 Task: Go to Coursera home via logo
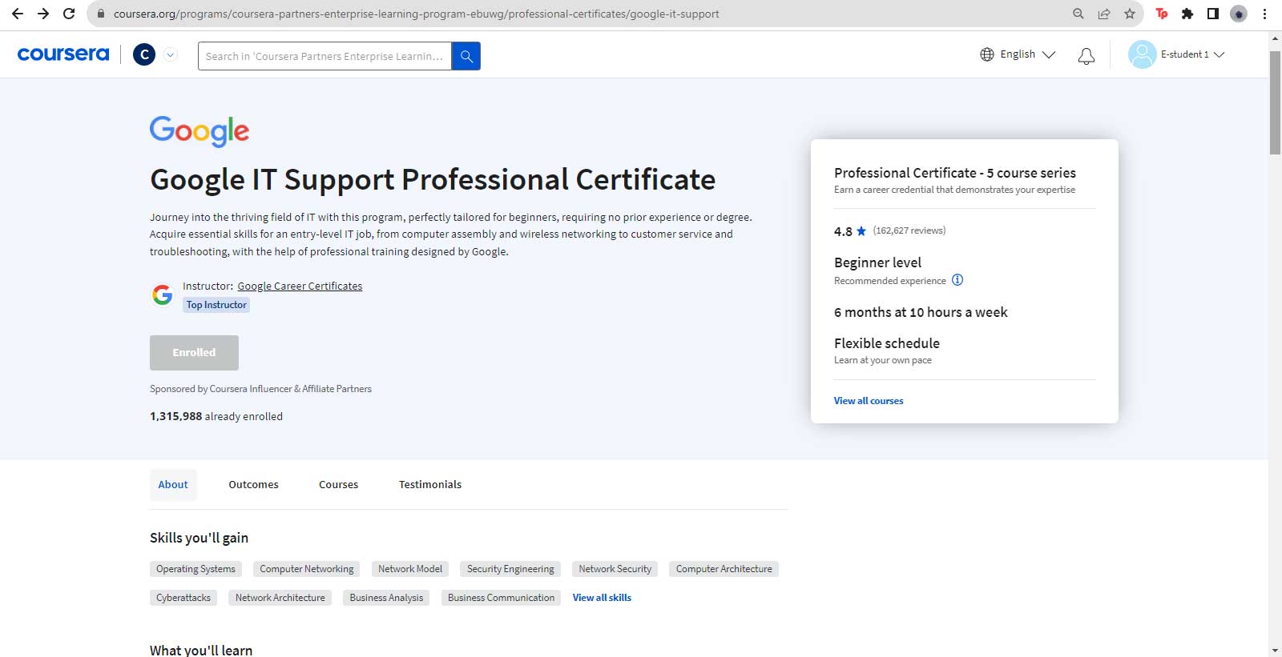pyautogui.click(x=63, y=54)
